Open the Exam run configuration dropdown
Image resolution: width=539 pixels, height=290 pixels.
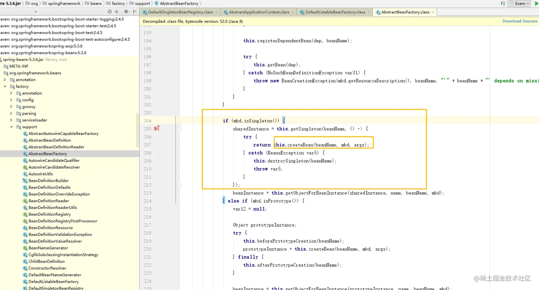519,4
